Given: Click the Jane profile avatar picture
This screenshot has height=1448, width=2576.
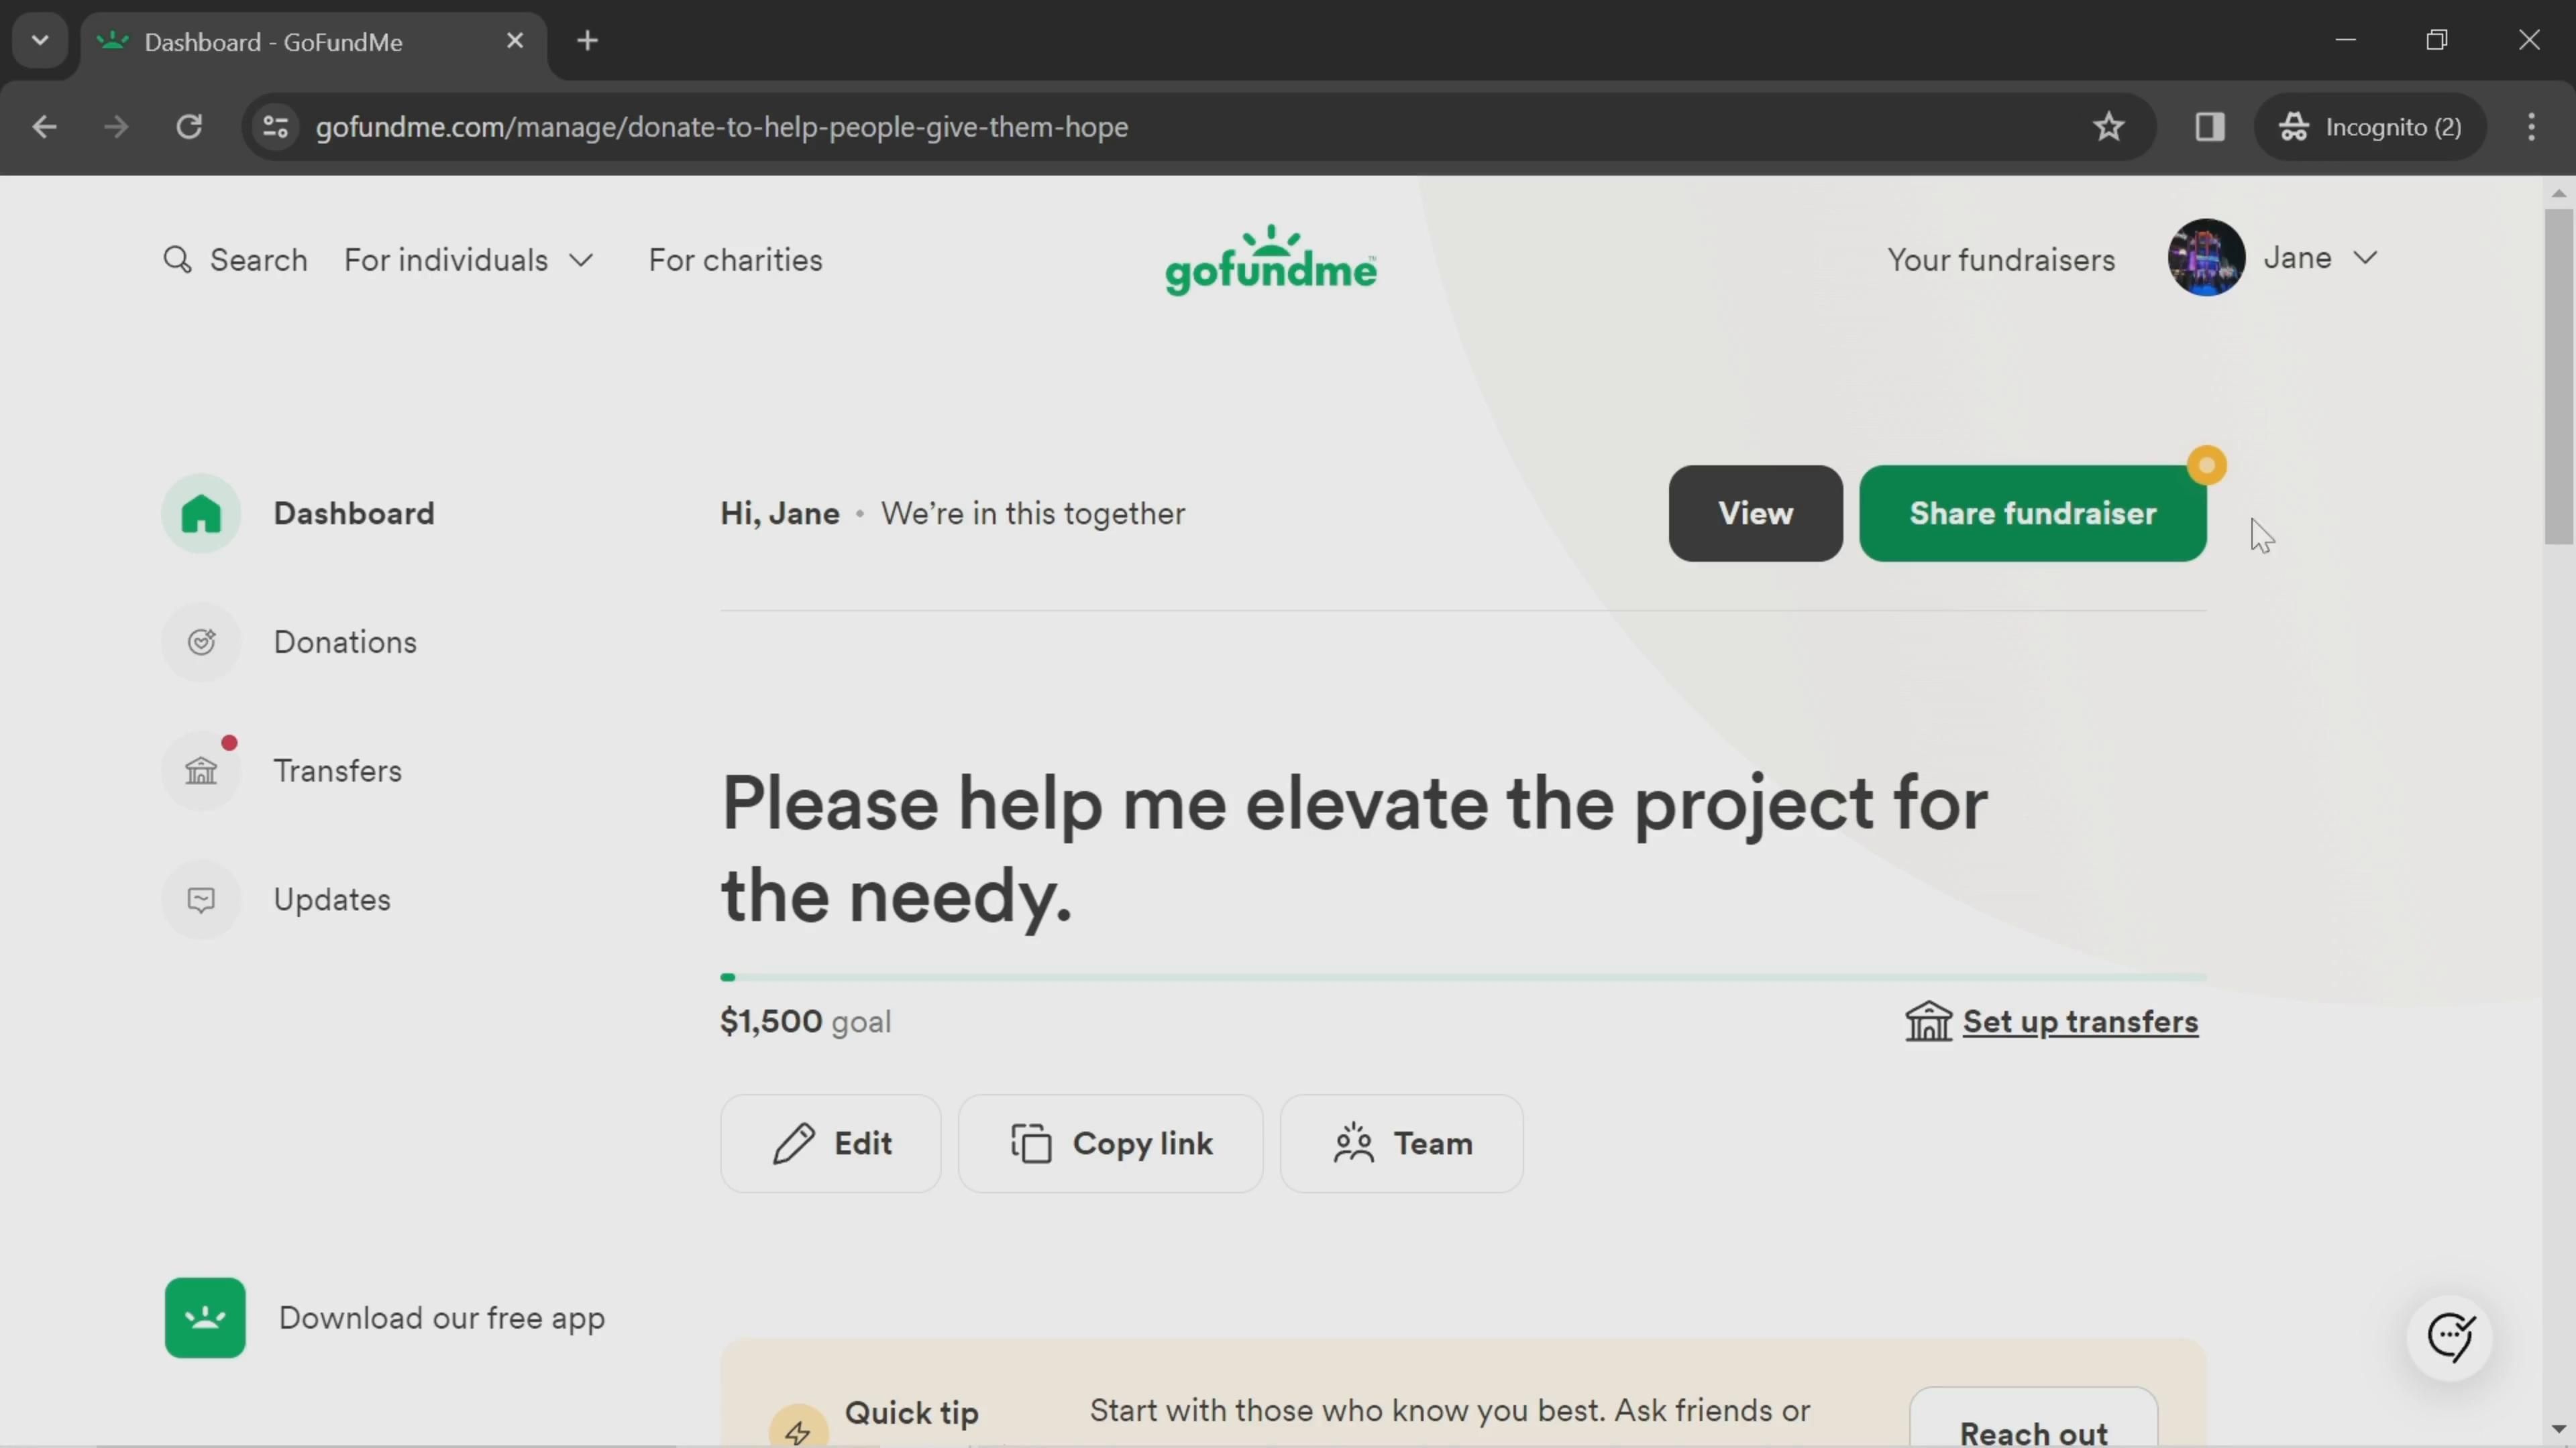Looking at the screenshot, I should point(2206,258).
